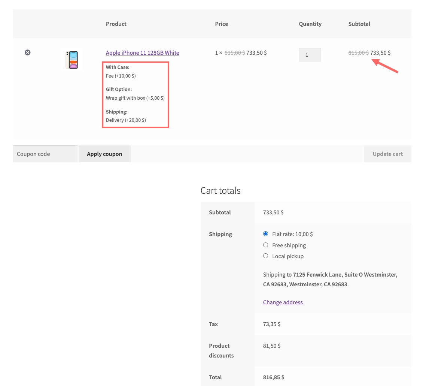This screenshot has height=386, width=423.
Task: Click the Price column header
Action: 221,24
